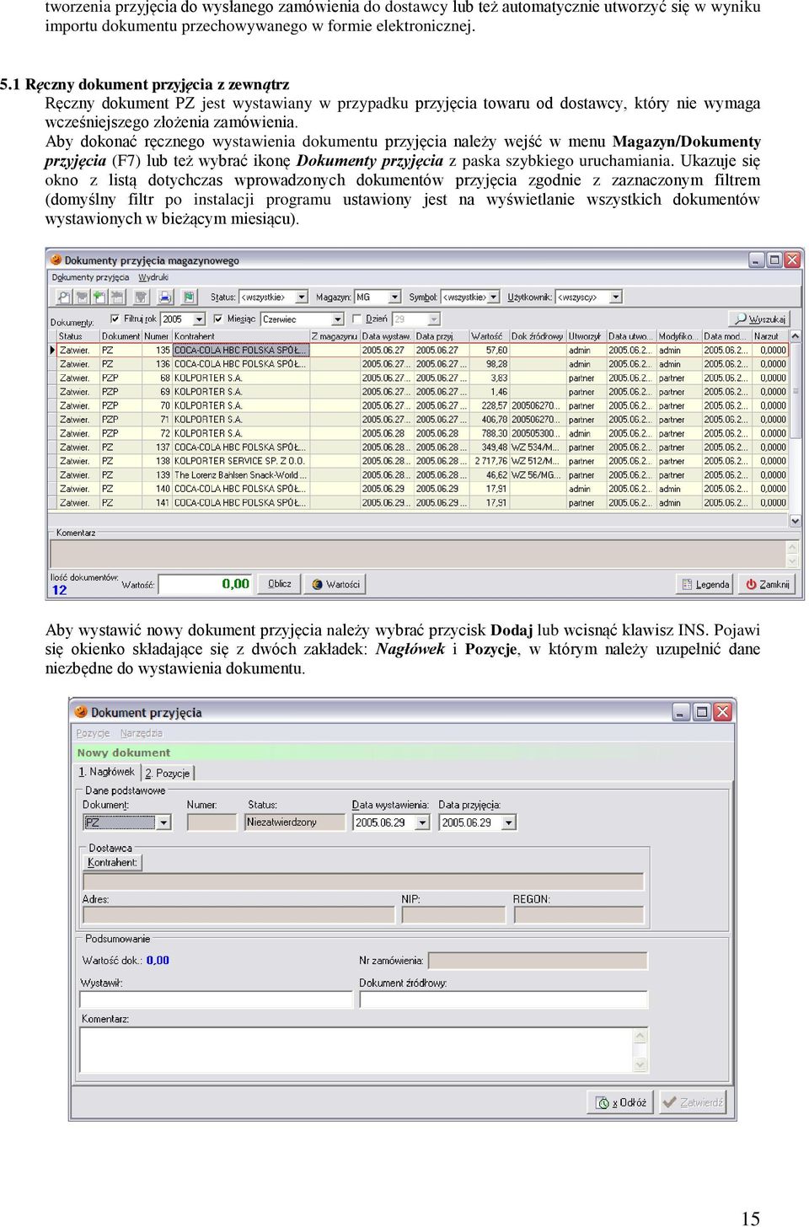
Task: Click the magnifier document preview toolbar icon
Action: (64, 297)
